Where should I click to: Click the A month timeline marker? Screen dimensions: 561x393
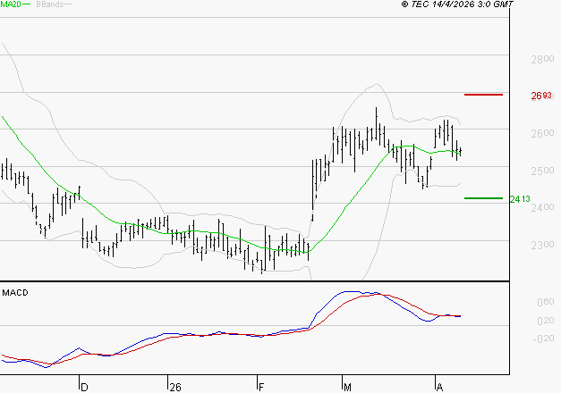coord(438,387)
